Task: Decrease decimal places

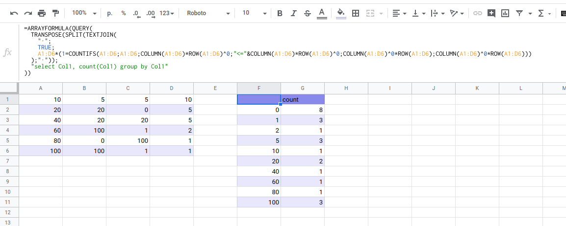Action: point(136,13)
